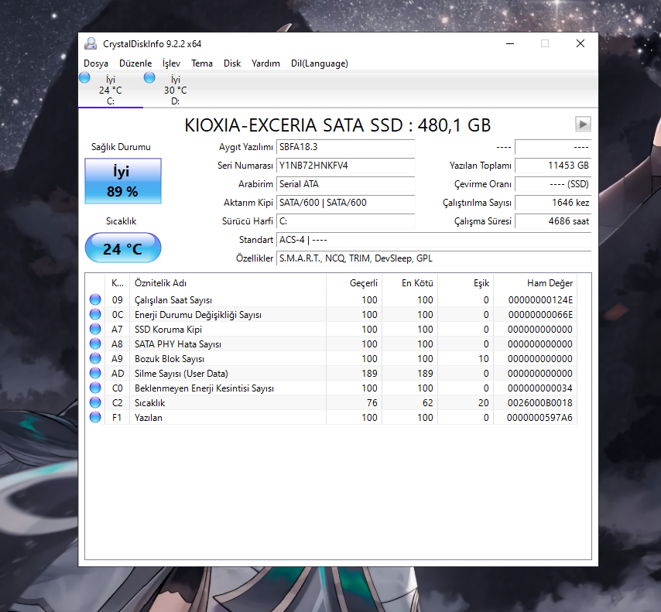Click the rotation rate value (SSD)

tap(553, 184)
